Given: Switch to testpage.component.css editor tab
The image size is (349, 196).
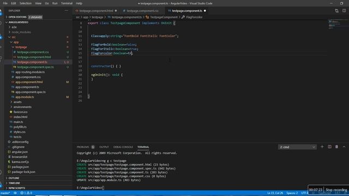Looking at the screenshot, I should point(142,11).
